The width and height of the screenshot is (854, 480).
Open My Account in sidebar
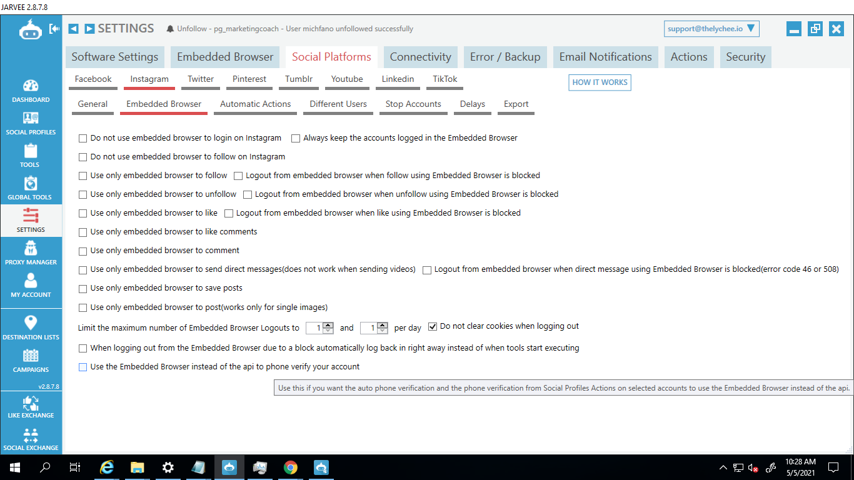31,286
